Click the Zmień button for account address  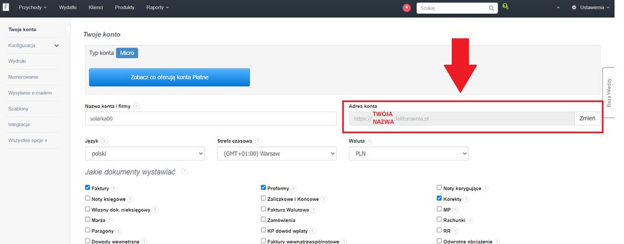[x=587, y=118]
